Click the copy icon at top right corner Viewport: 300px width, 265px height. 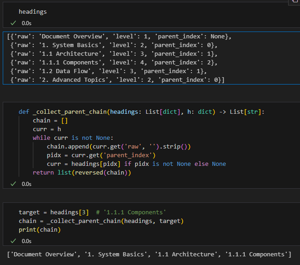(295, 1)
